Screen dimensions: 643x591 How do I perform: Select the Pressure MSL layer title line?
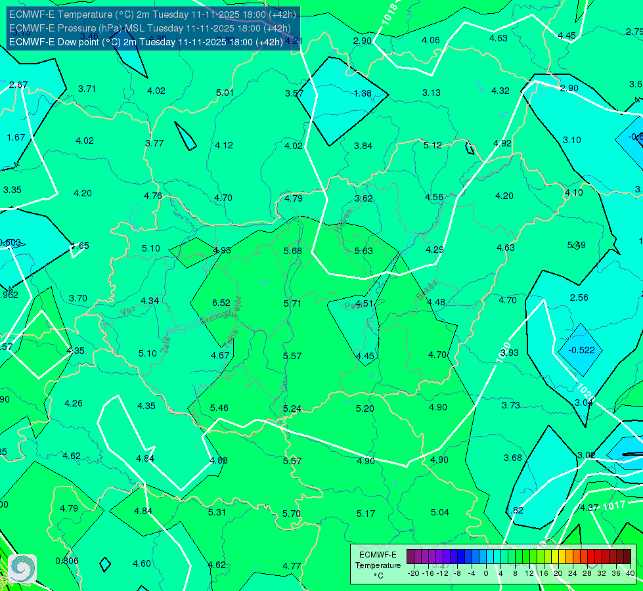[x=150, y=28]
